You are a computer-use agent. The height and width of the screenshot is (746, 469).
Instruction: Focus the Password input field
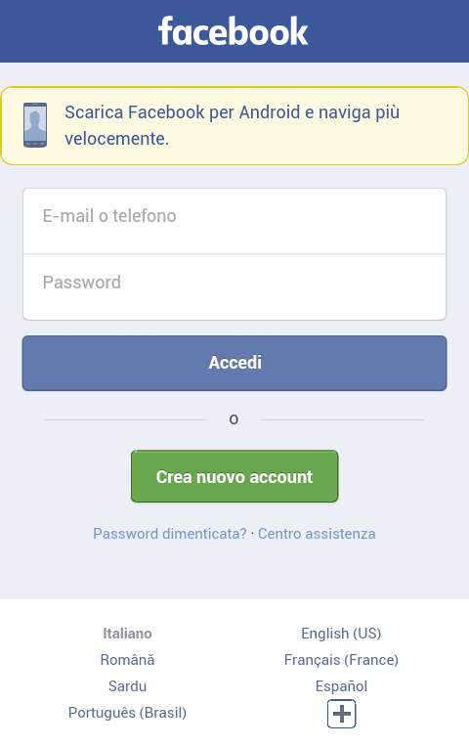click(234, 286)
